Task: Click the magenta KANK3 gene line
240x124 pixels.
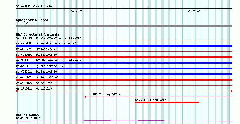Action: [124, 121]
